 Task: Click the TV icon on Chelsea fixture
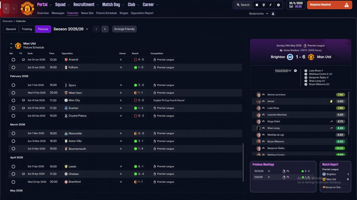tap(23, 174)
